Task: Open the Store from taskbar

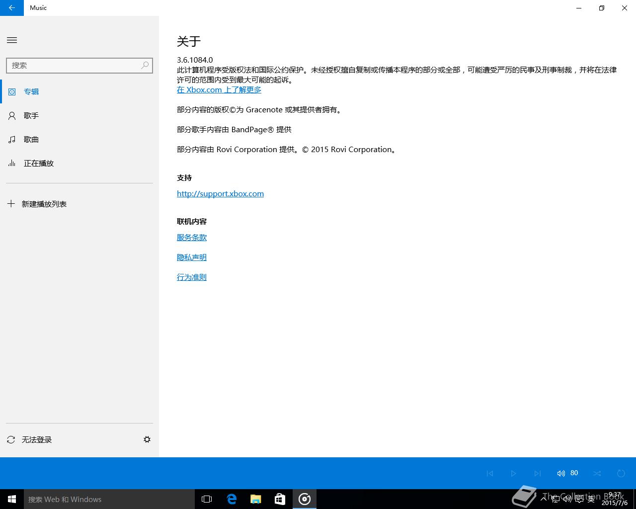Action: click(x=280, y=499)
